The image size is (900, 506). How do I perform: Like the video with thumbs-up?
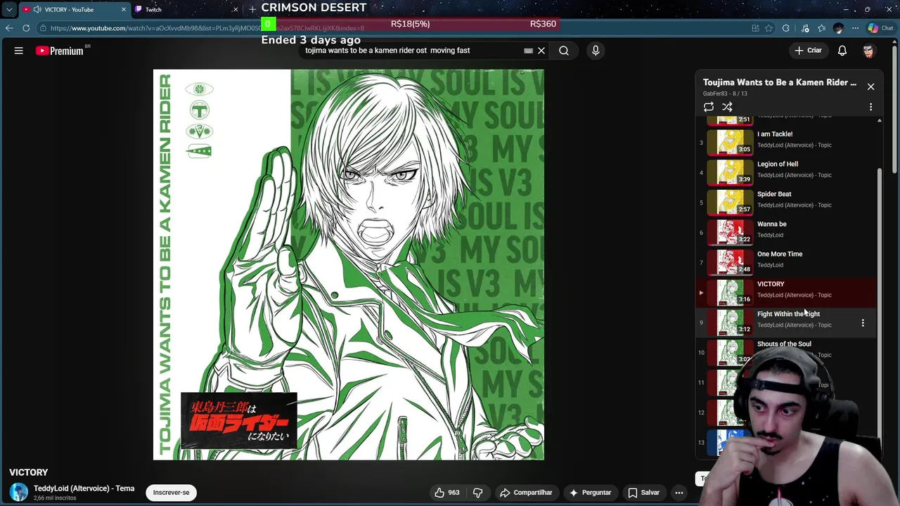[446, 493]
